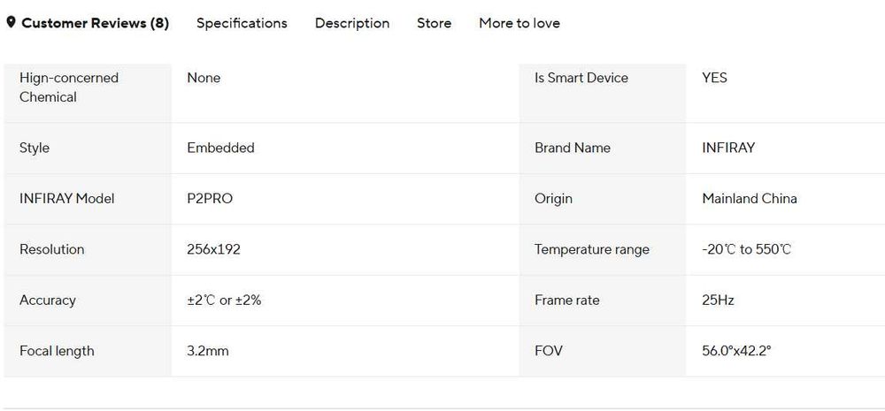Open the More to love section
The width and height of the screenshot is (885, 411).
519,23
